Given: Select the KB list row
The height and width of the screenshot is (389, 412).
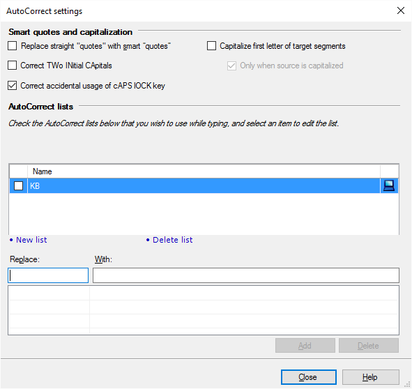Looking at the screenshot, I should (204, 186).
